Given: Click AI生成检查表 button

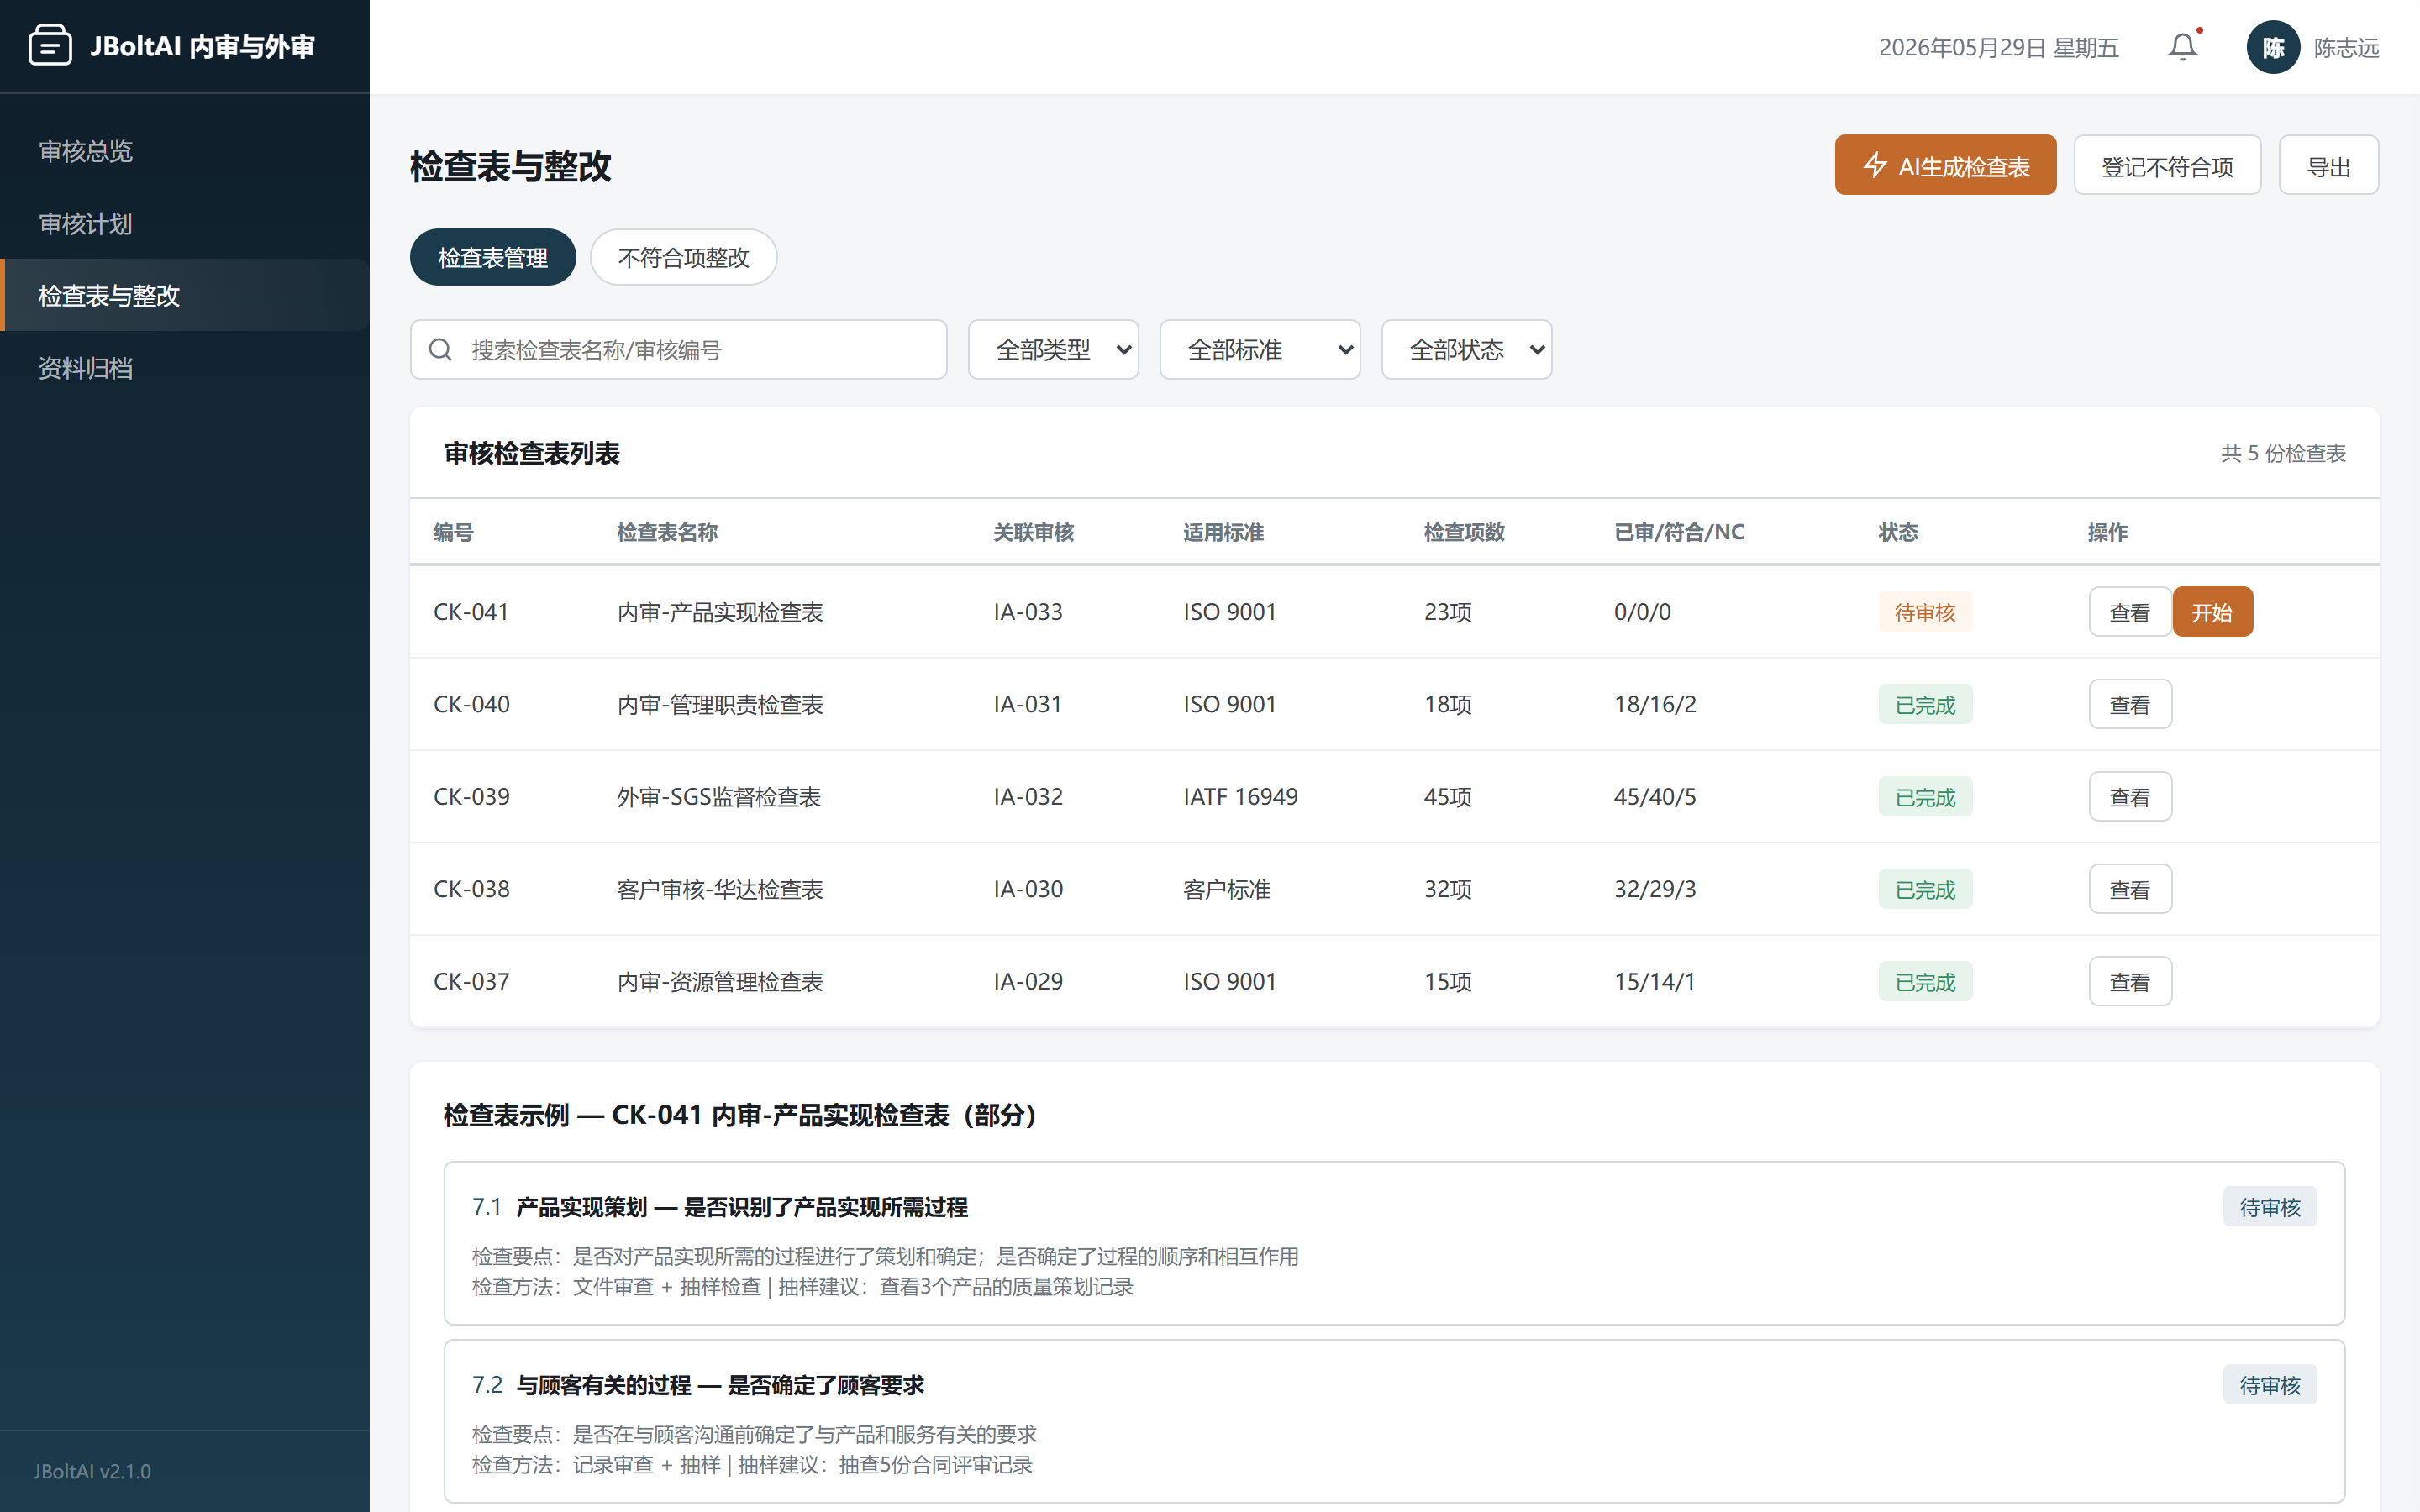Looking at the screenshot, I should (1945, 165).
